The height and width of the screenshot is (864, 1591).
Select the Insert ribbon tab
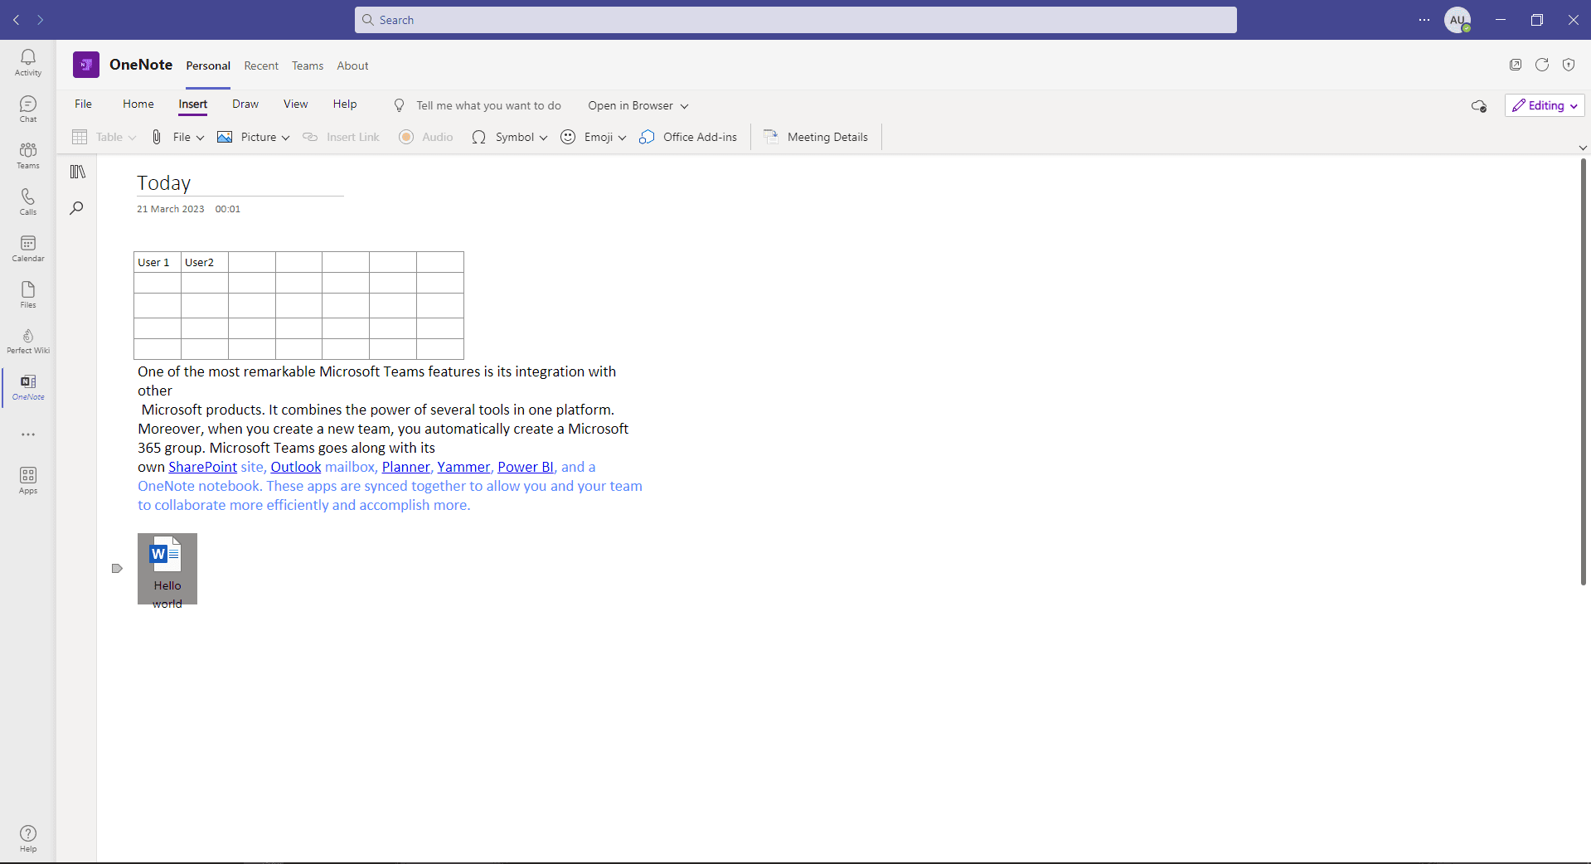tap(193, 104)
